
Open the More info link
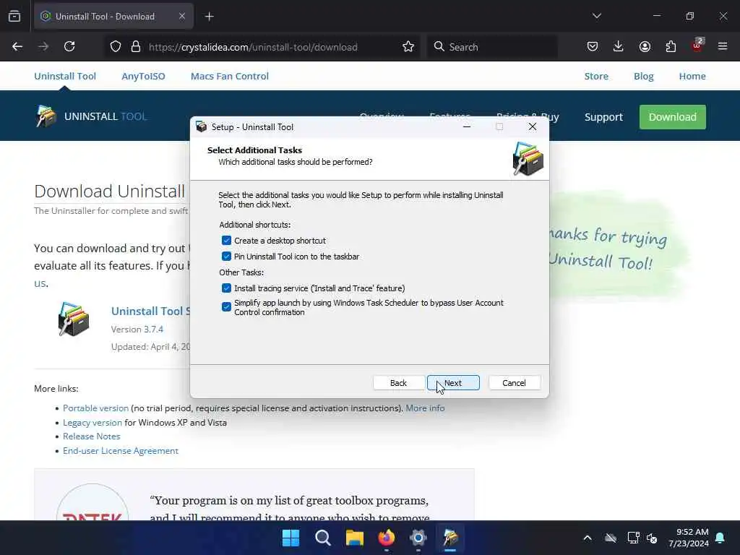click(x=425, y=408)
